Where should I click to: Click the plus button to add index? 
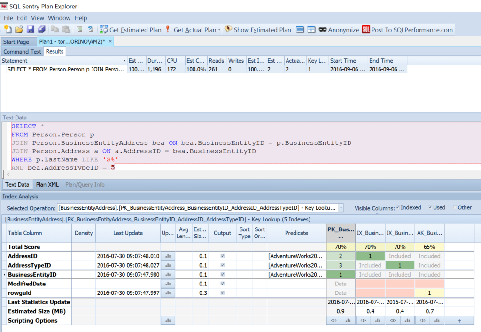[459, 321]
